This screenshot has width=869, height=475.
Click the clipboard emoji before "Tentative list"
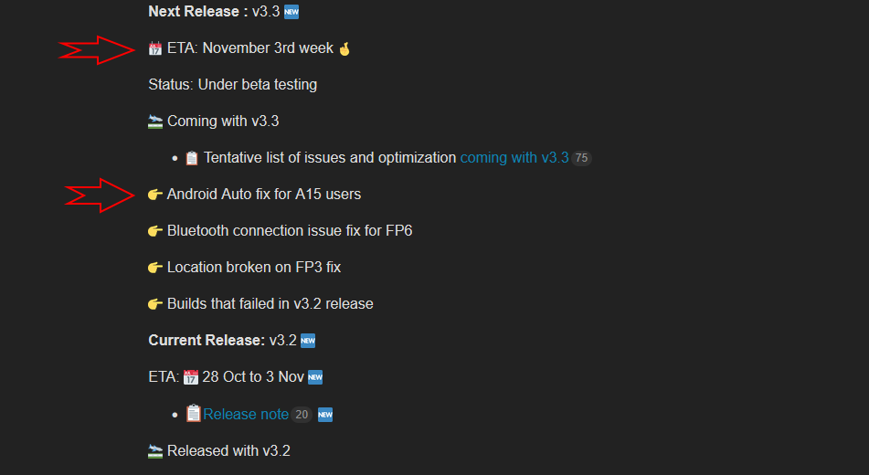192,158
